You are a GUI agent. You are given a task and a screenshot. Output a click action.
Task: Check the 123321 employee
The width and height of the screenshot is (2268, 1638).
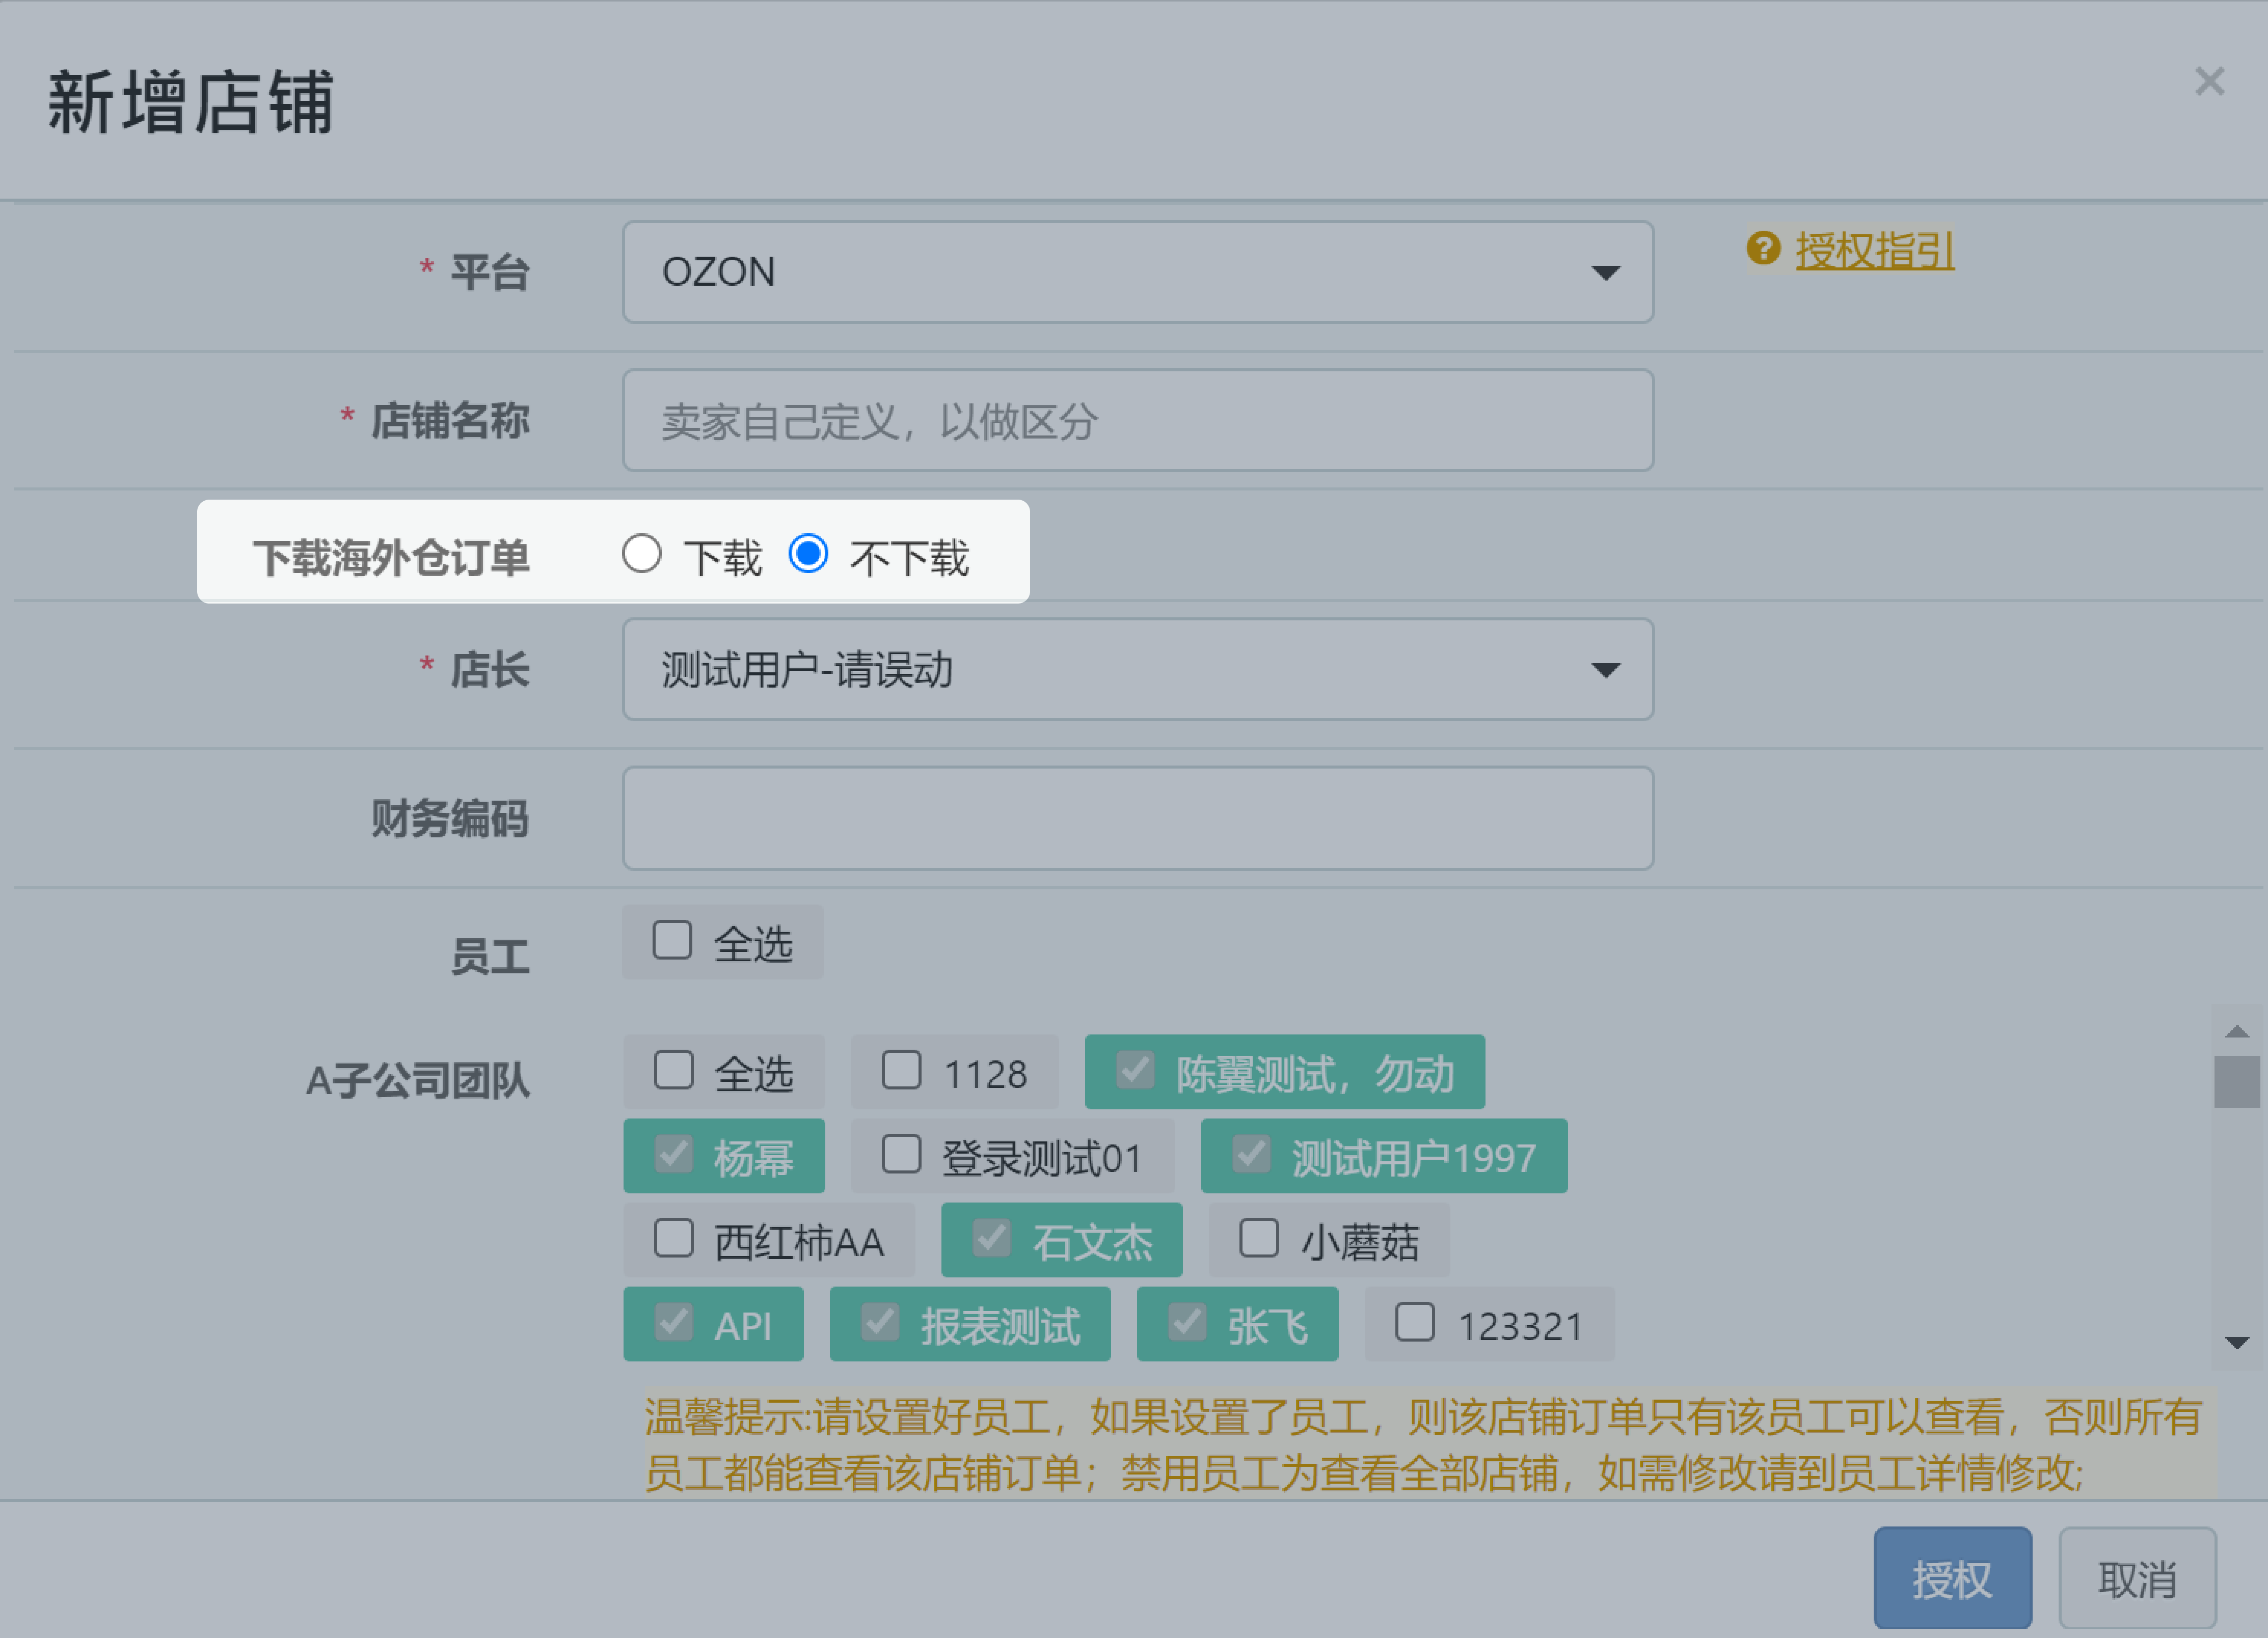(x=1415, y=1322)
